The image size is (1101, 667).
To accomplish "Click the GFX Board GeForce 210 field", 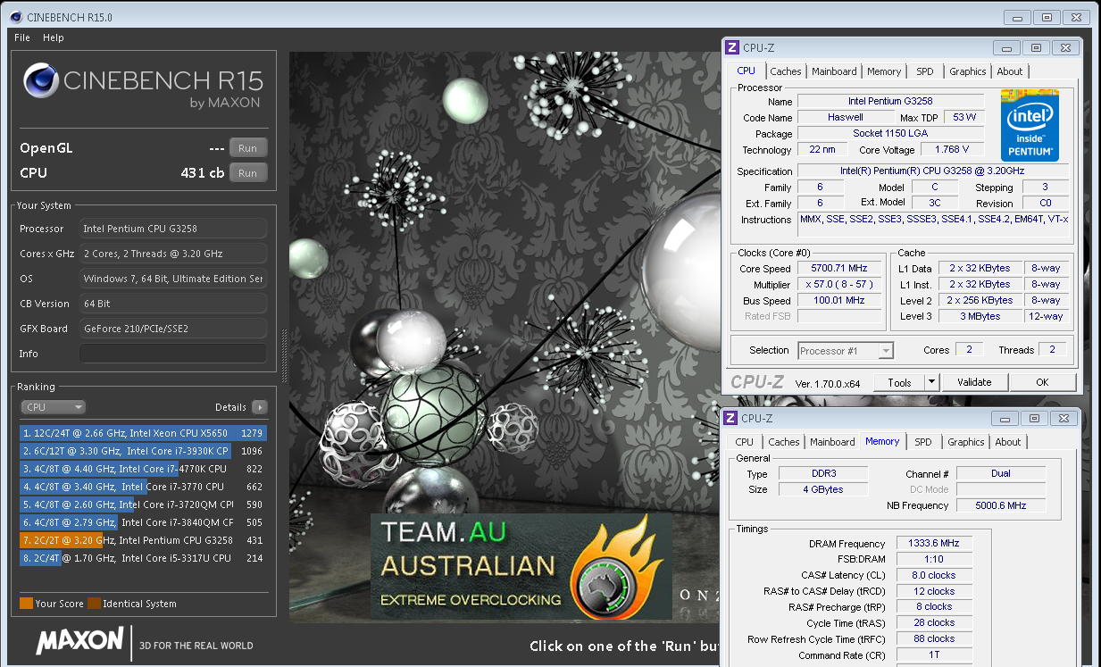I will coord(173,329).
